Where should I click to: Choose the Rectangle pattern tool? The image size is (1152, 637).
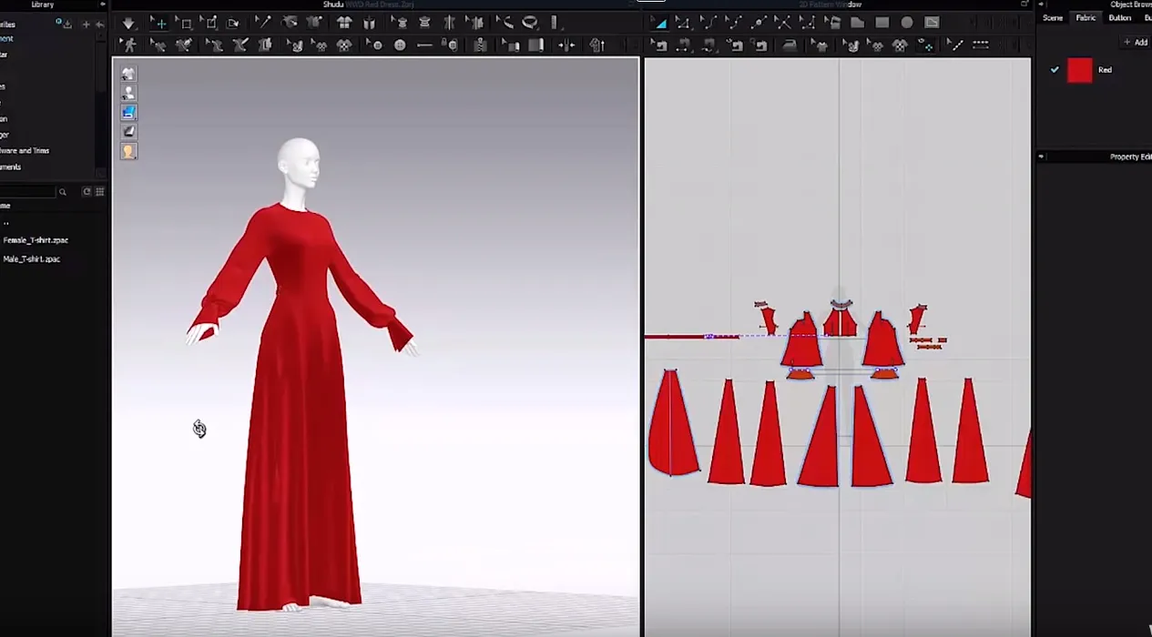(882, 23)
